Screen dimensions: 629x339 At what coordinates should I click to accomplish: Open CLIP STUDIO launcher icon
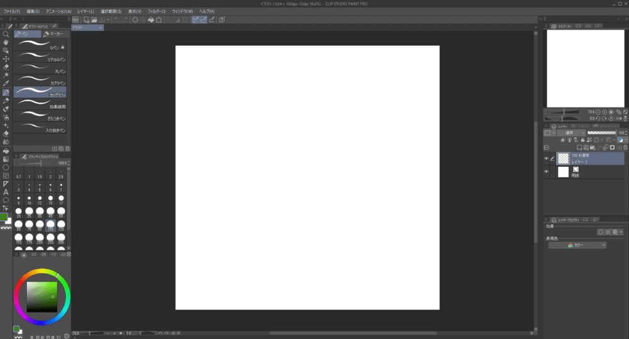[75, 19]
